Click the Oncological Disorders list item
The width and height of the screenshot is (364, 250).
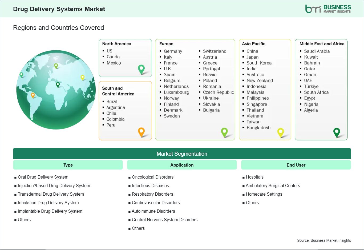pyautogui.click(x=152, y=177)
